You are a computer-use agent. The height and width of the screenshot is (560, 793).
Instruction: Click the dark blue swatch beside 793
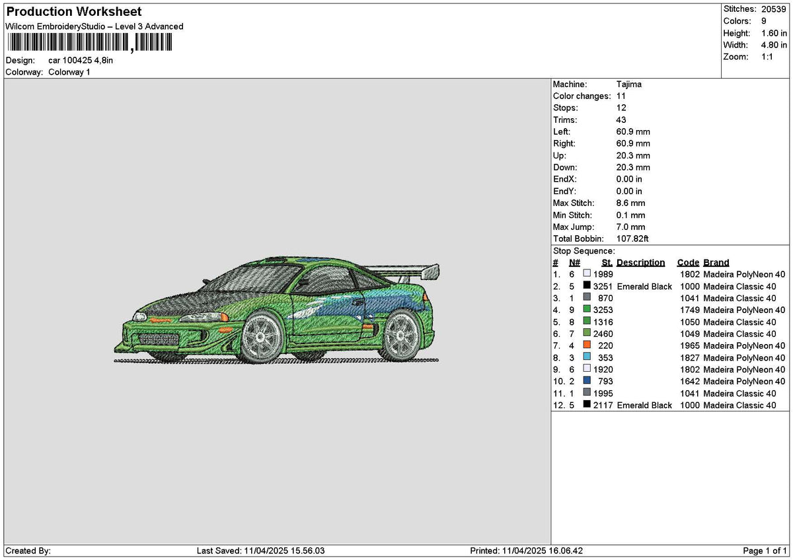(x=587, y=381)
